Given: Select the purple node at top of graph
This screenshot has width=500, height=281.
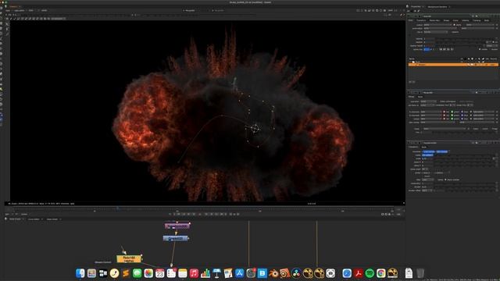Looking at the screenshot, I should (x=177, y=226).
